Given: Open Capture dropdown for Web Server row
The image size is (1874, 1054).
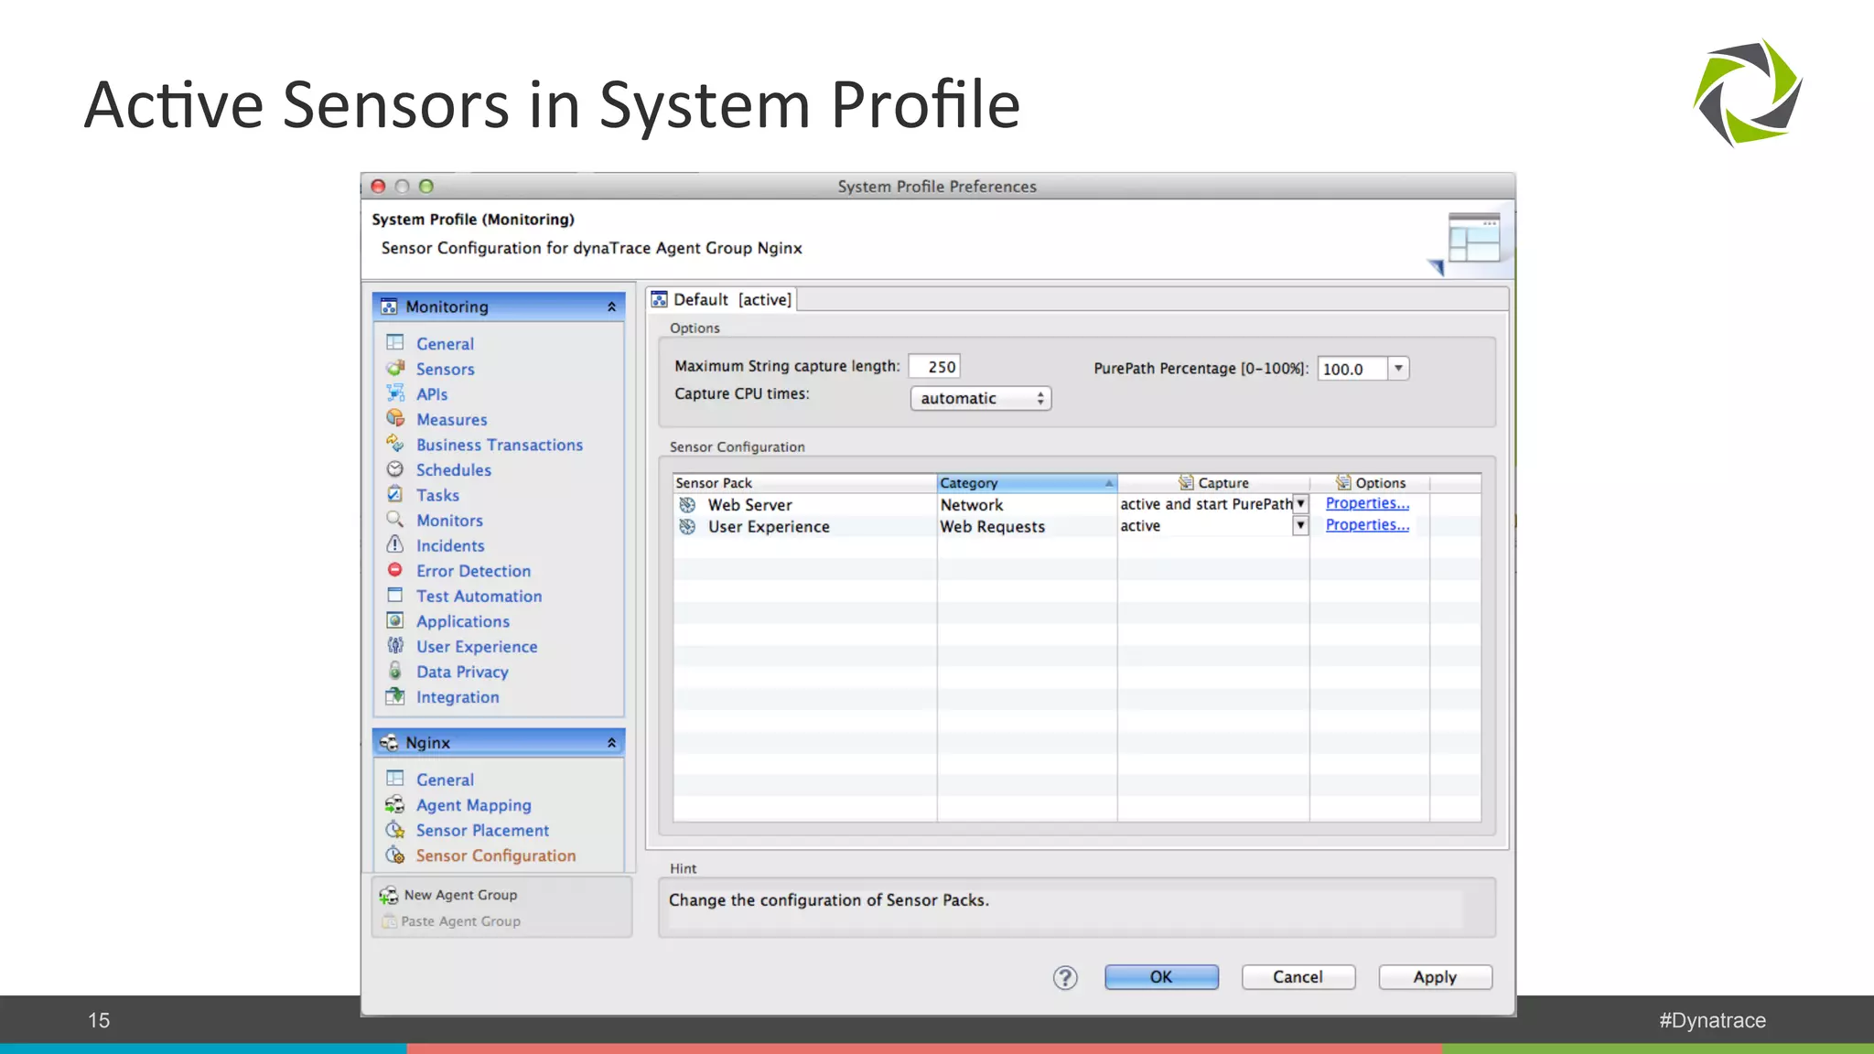Looking at the screenshot, I should tap(1300, 504).
